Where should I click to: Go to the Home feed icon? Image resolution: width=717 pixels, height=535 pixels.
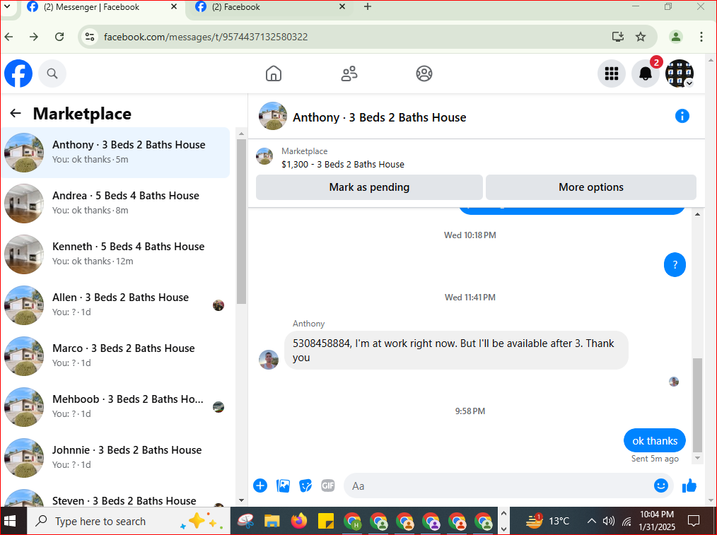(274, 73)
